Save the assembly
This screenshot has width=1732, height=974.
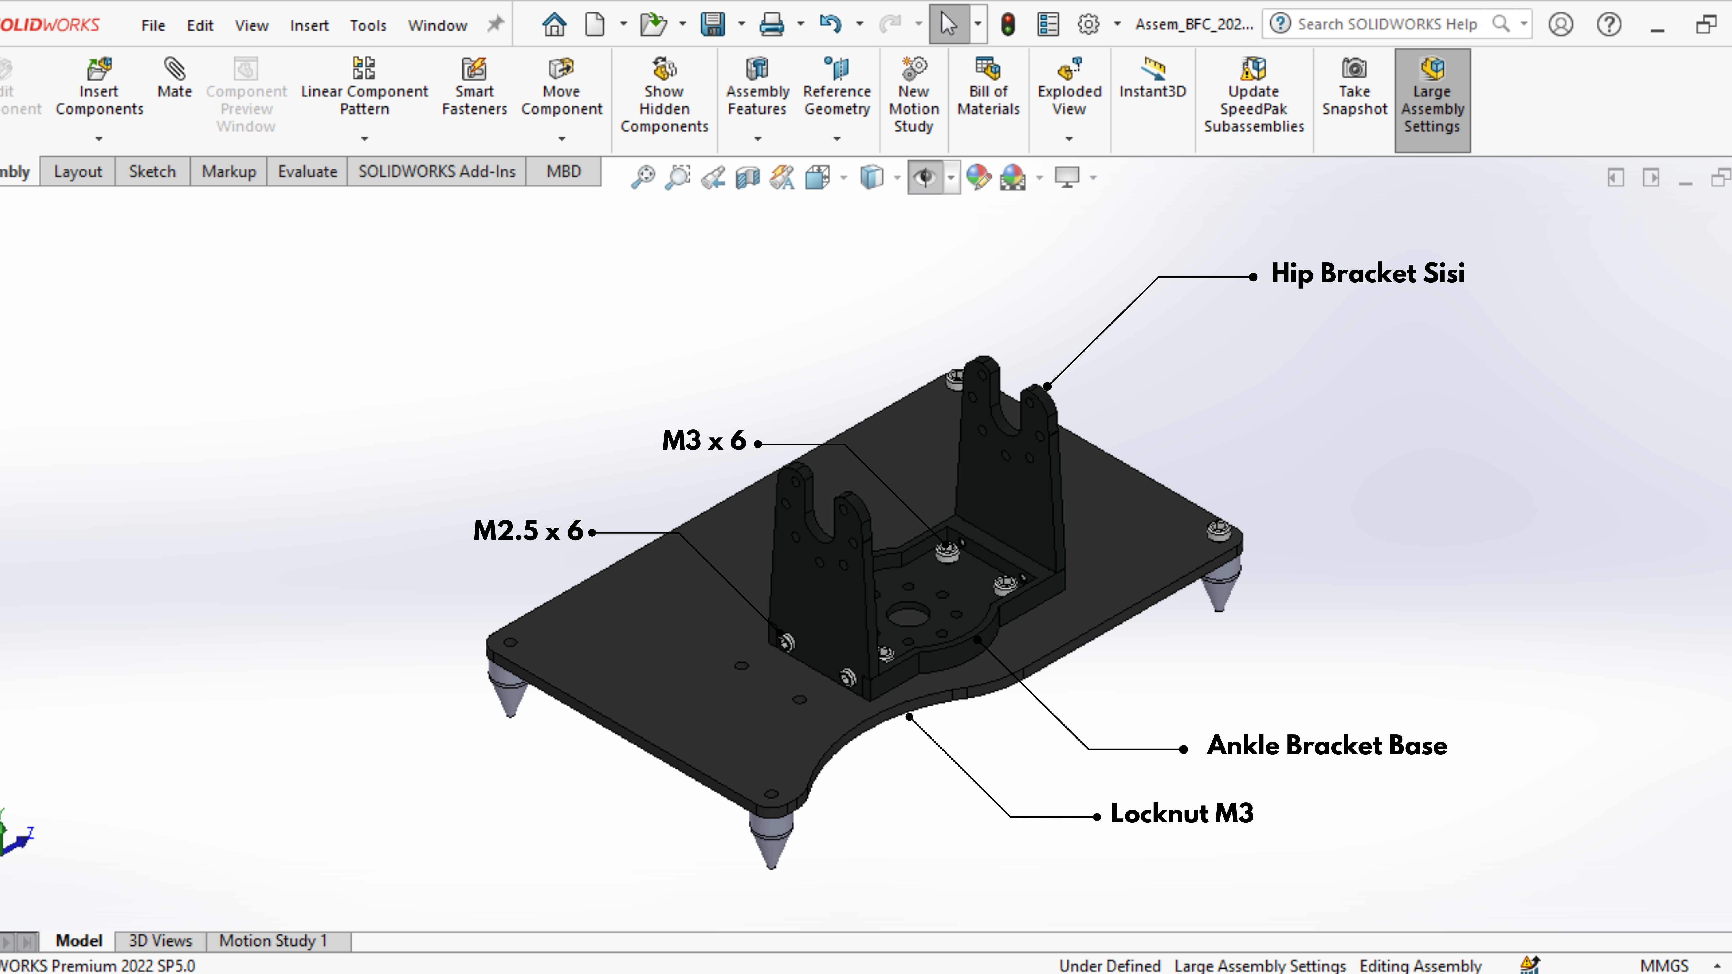click(712, 25)
